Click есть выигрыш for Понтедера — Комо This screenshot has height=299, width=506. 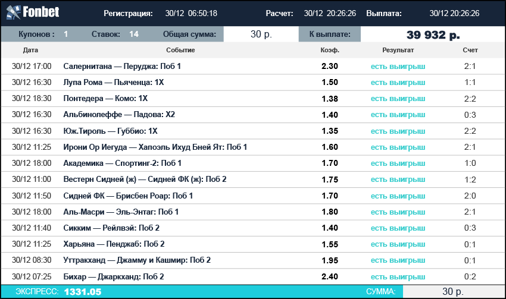(398, 99)
